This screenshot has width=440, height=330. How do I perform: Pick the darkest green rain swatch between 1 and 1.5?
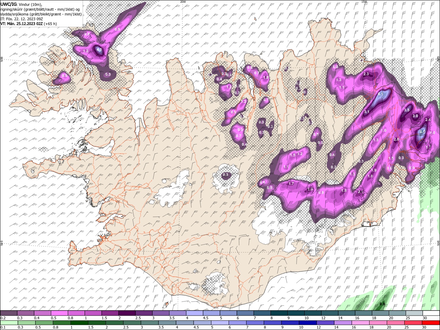click(78, 323)
